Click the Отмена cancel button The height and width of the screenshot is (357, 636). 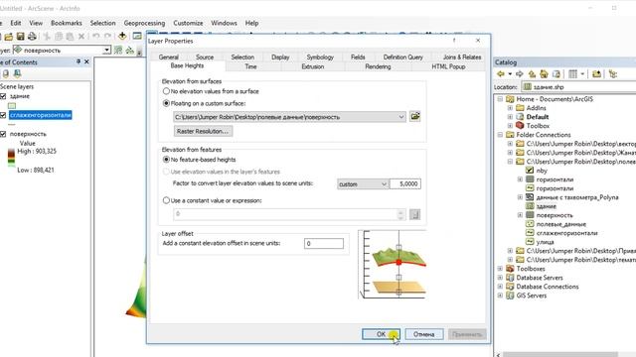tap(424, 334)
